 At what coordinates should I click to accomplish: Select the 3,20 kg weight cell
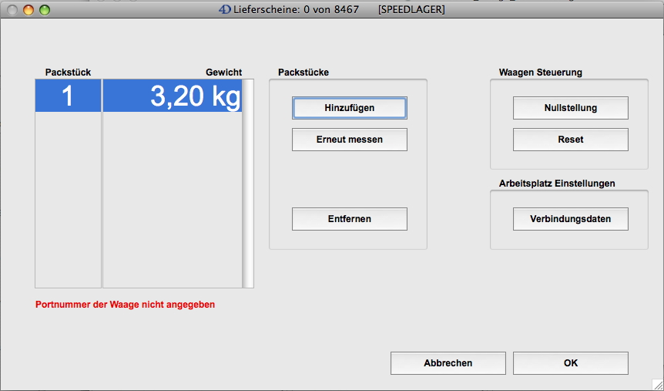[x=172, y=96]
